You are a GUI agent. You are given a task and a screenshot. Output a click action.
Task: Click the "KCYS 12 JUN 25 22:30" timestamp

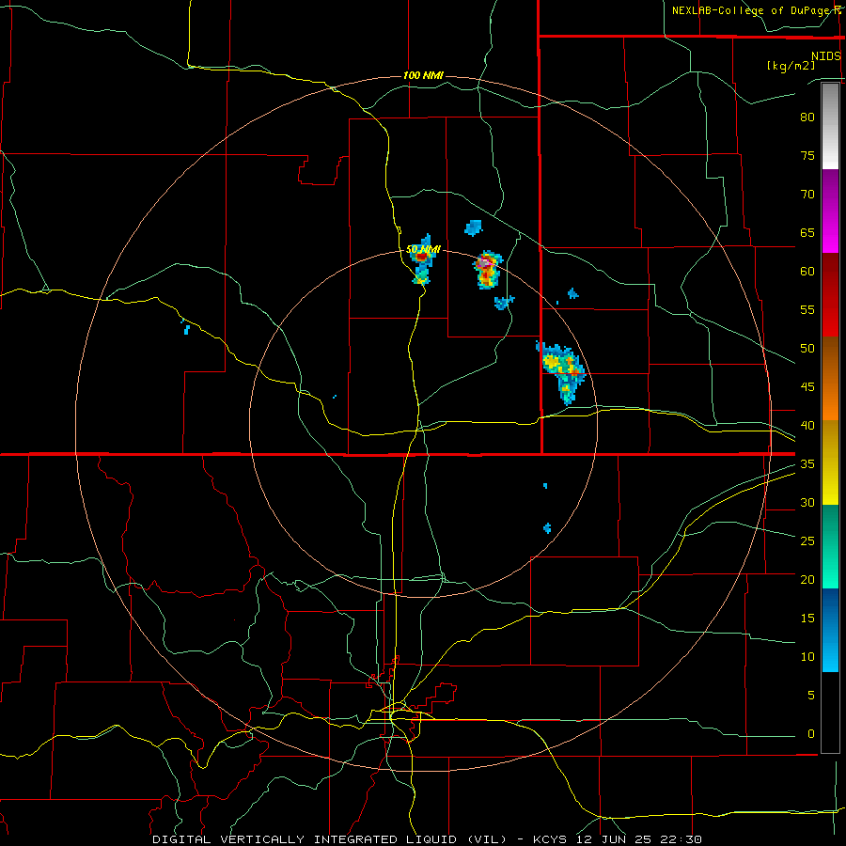618,839
